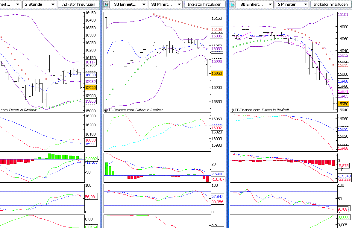Screen dimensions: 352x228
Task: Select the blue 15988 price label in the 5-minute price chart
Action: [x=343, y=81]
